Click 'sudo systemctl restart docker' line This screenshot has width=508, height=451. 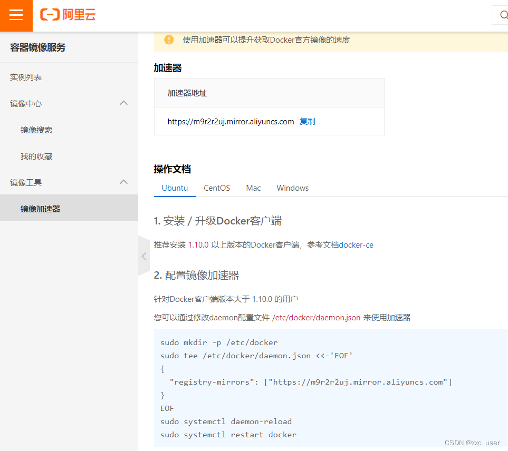[x=228, y=435]
